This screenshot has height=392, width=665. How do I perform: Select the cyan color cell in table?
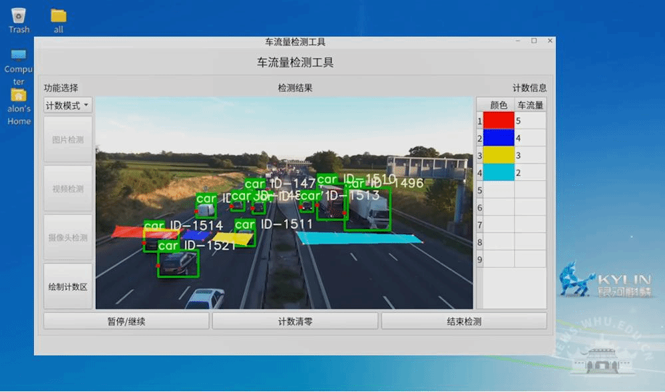point(499,172)
